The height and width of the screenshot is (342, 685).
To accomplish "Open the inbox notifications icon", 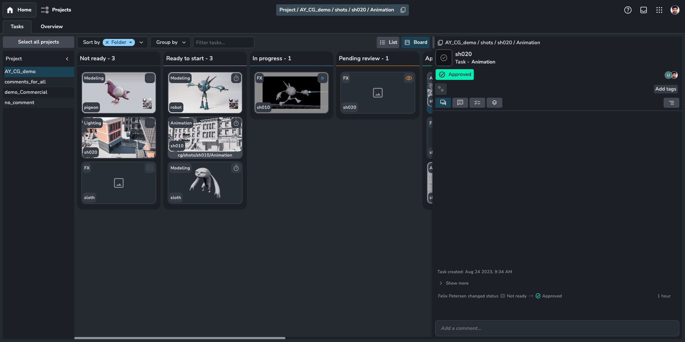I will point(643,10).
